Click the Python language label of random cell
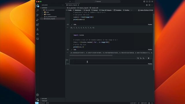 (150, 50)
